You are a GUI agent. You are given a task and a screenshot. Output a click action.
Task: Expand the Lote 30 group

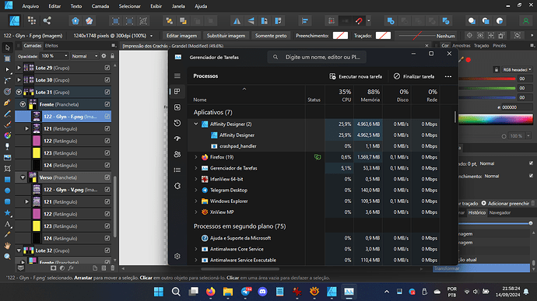[x=19, y=80]
